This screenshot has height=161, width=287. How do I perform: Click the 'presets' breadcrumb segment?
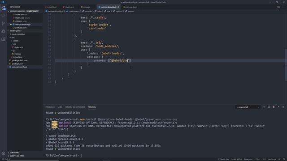131,11
